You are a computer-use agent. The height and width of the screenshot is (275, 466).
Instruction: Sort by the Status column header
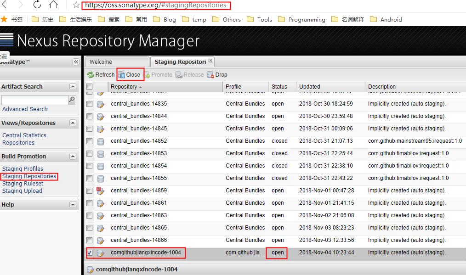click(282, 87)
